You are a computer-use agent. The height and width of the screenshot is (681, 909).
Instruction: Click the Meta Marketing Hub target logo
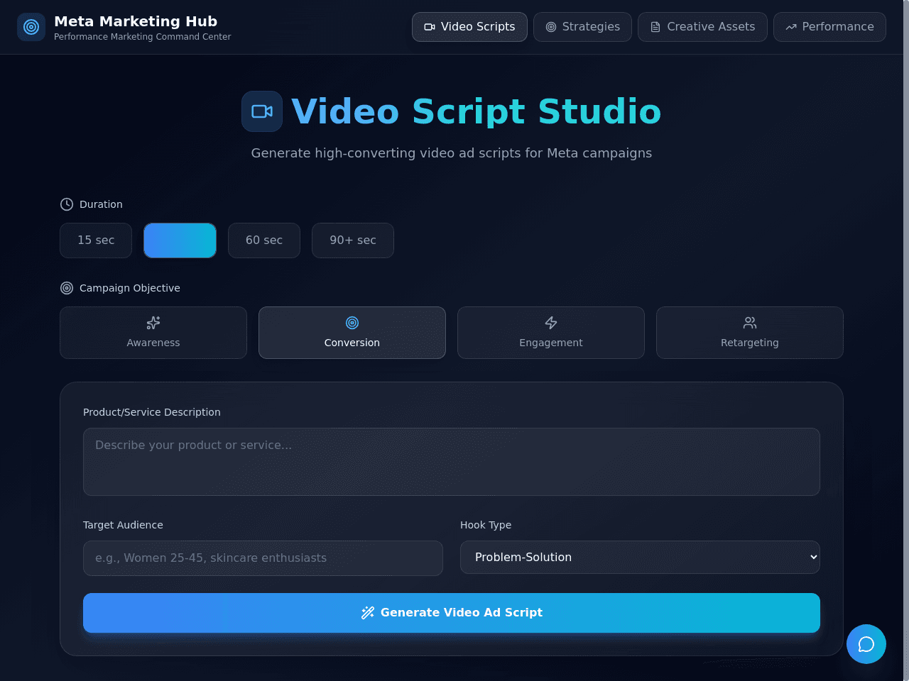pyautogui.click(x=31, y=27)
